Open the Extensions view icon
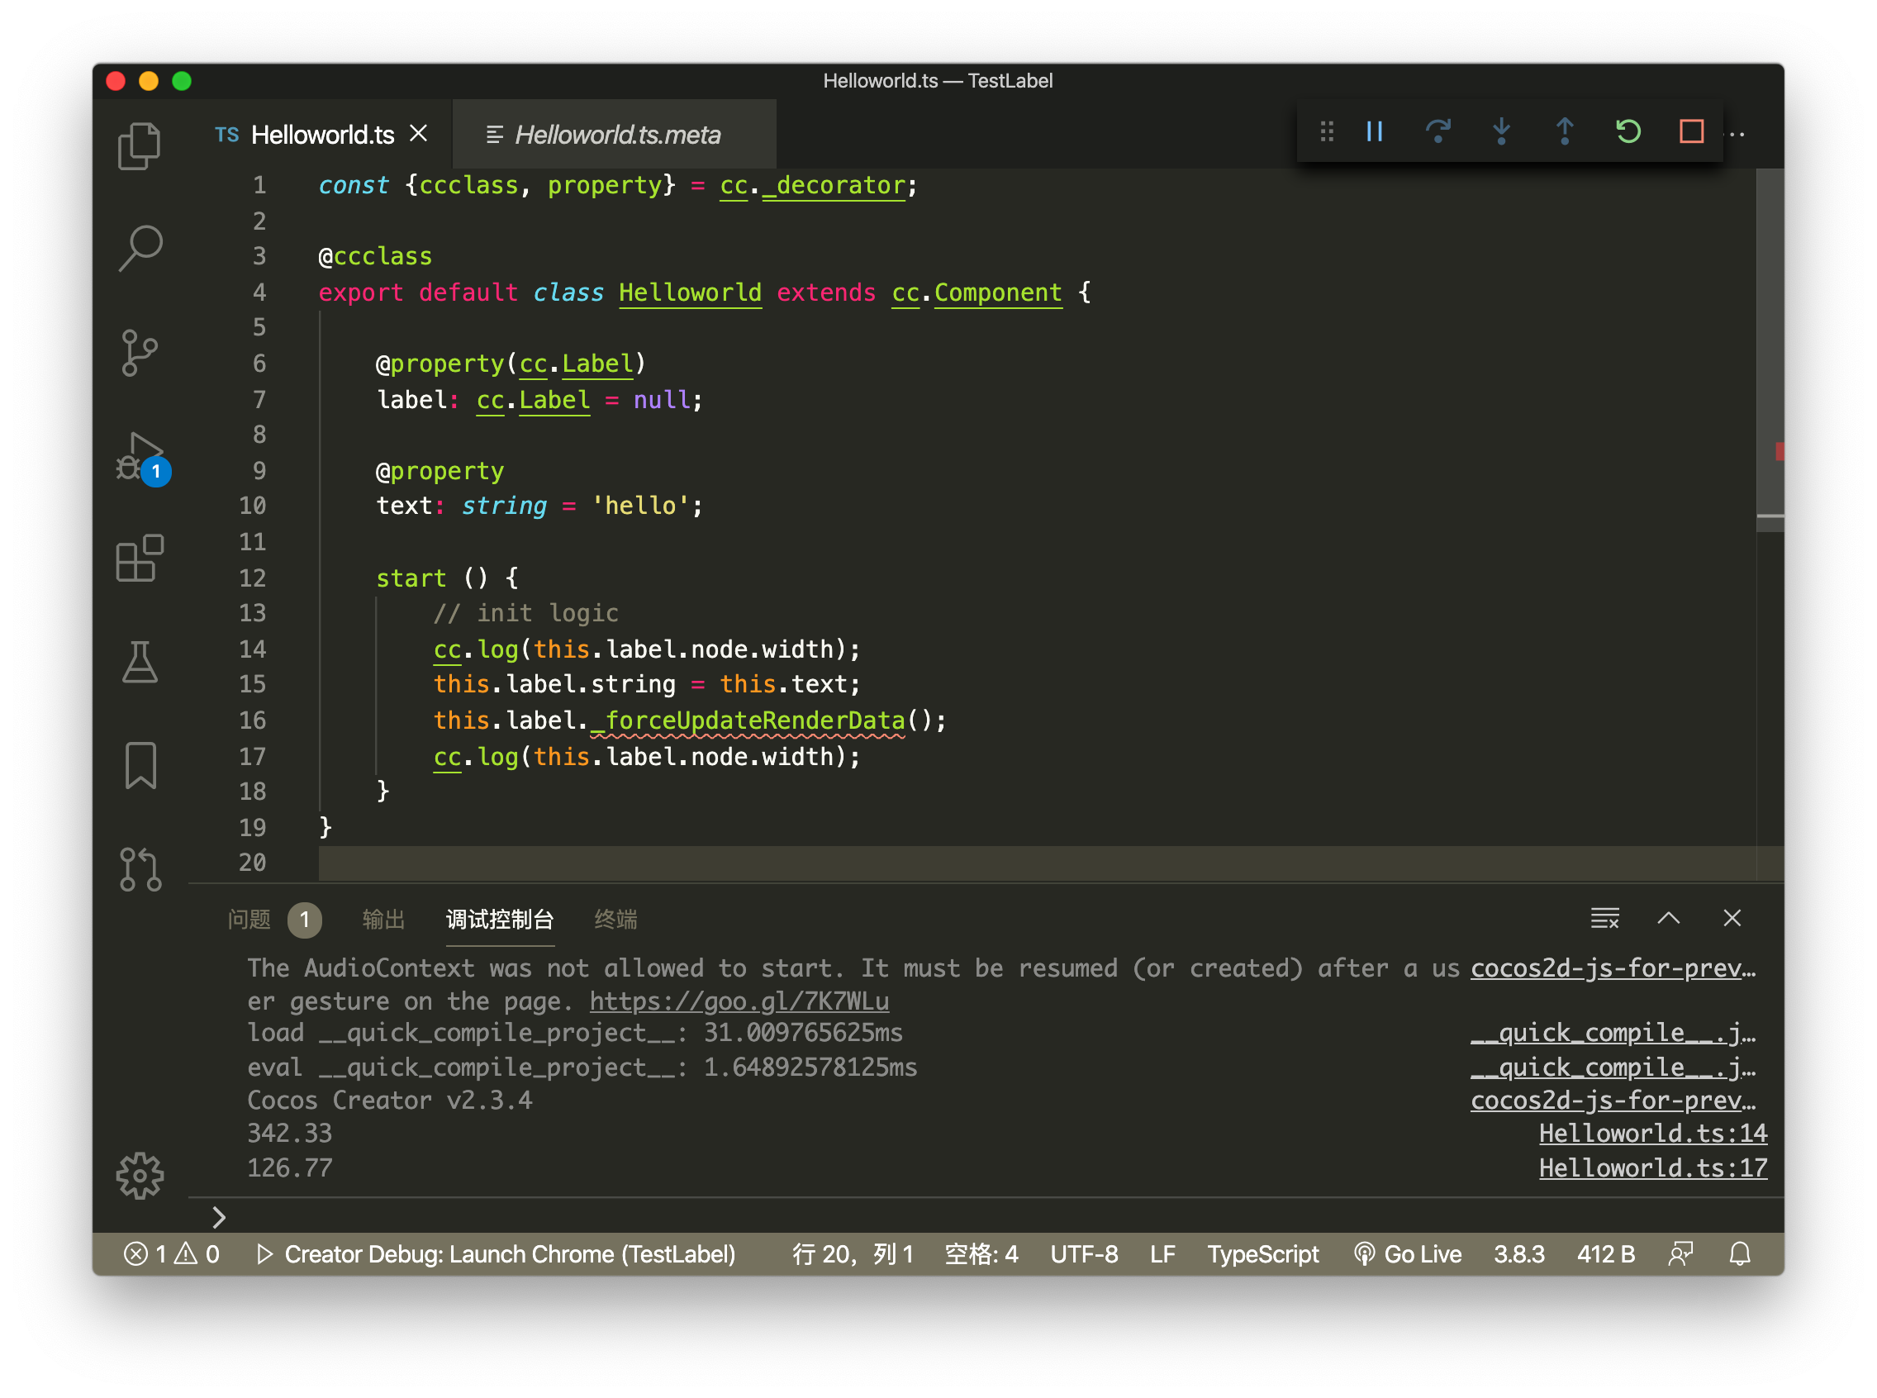Screen dimensions: 1877x1398 140,559
